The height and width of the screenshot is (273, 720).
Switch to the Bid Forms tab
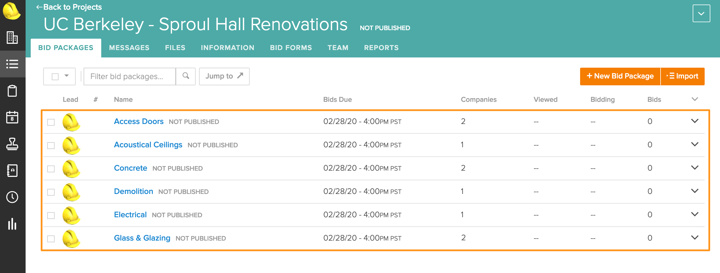[291, 48]
